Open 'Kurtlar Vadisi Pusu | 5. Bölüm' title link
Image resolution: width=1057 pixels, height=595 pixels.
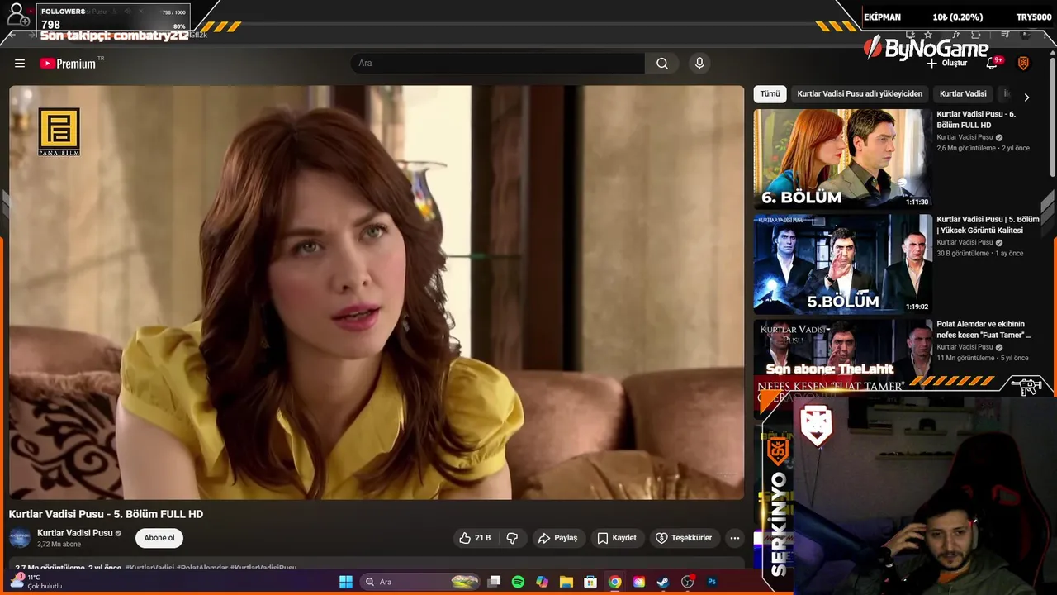point(988,225)
